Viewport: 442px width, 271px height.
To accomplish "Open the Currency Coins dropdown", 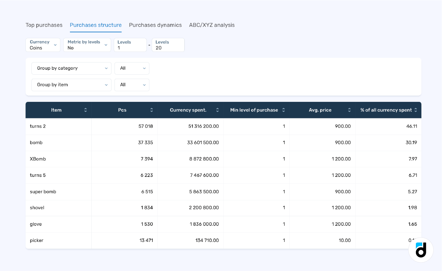I will coord(43,45).
